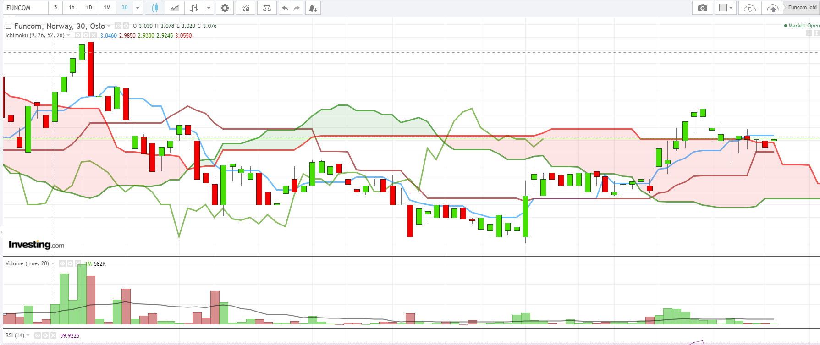
Task: Take a chart snapshot with camera icon
Action: pyautogui.click(x=702, y=8)
